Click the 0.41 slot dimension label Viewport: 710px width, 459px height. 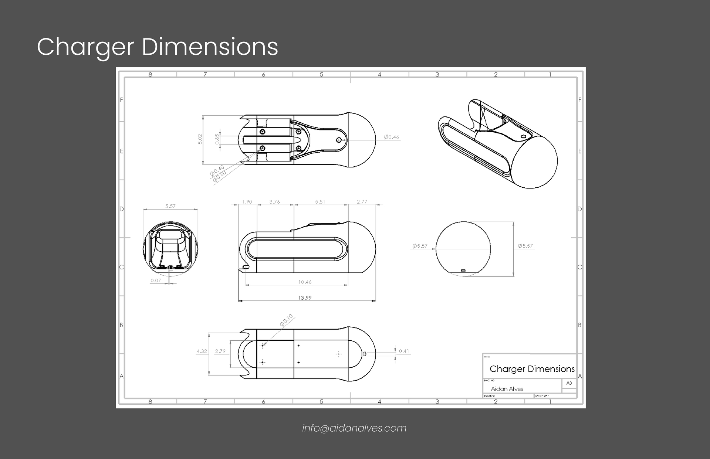pyautogui.click(x=404, y=351)
